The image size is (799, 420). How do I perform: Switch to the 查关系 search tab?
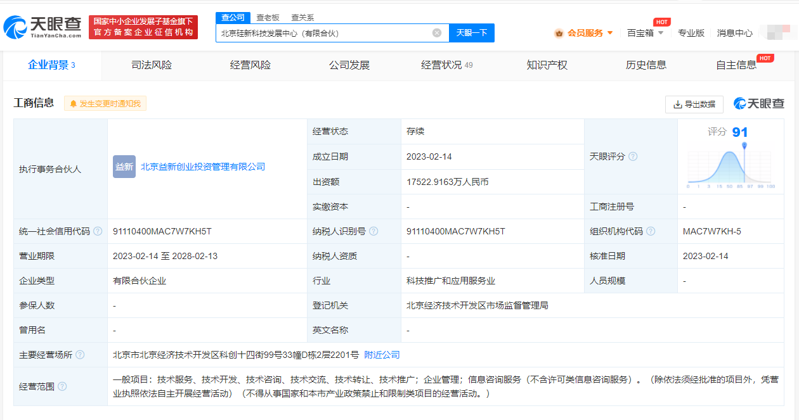302,18
